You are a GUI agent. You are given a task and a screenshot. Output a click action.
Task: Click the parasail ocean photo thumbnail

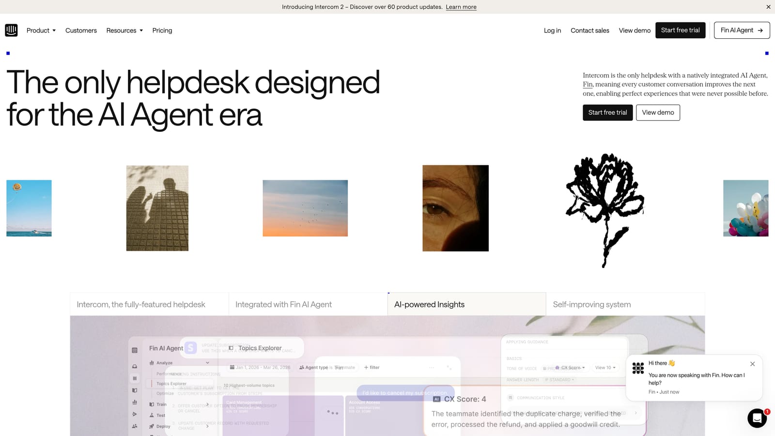29,208
